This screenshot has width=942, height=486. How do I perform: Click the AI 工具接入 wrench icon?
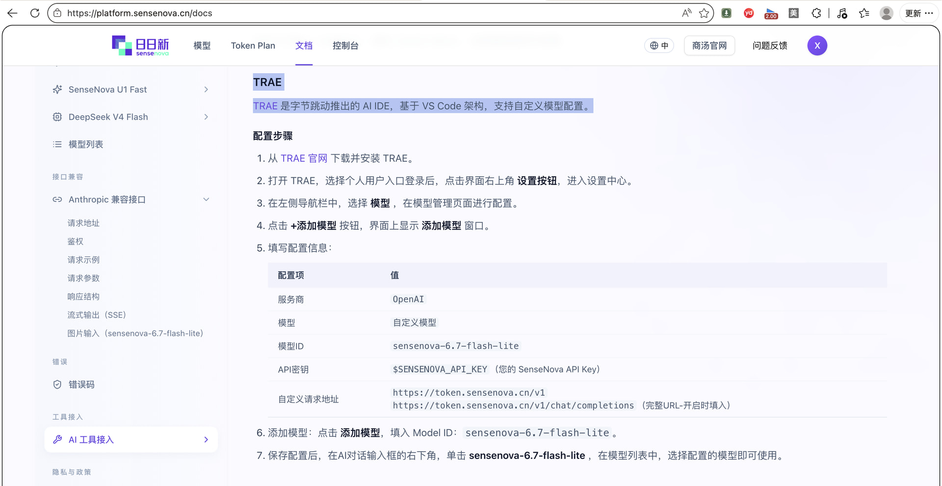[57, 439]
